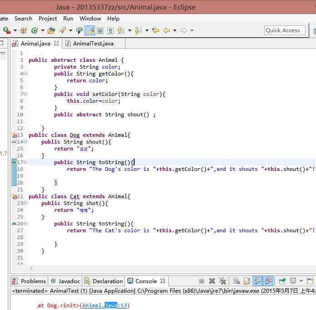Click the view menu triangle on left panel
The height and width of the screenshot is (310, 316).
point(3,53)
